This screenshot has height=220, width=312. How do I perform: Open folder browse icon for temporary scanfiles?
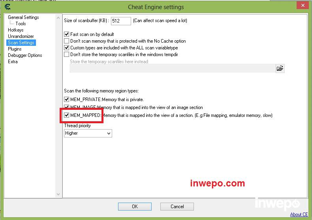280,68
